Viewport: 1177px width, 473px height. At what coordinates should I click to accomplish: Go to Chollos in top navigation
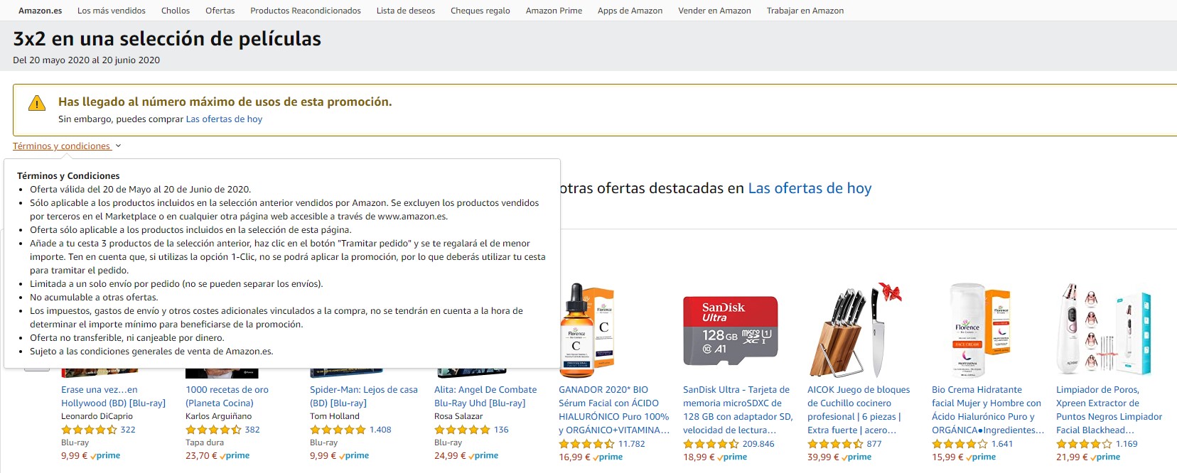(x=176, y=11)
